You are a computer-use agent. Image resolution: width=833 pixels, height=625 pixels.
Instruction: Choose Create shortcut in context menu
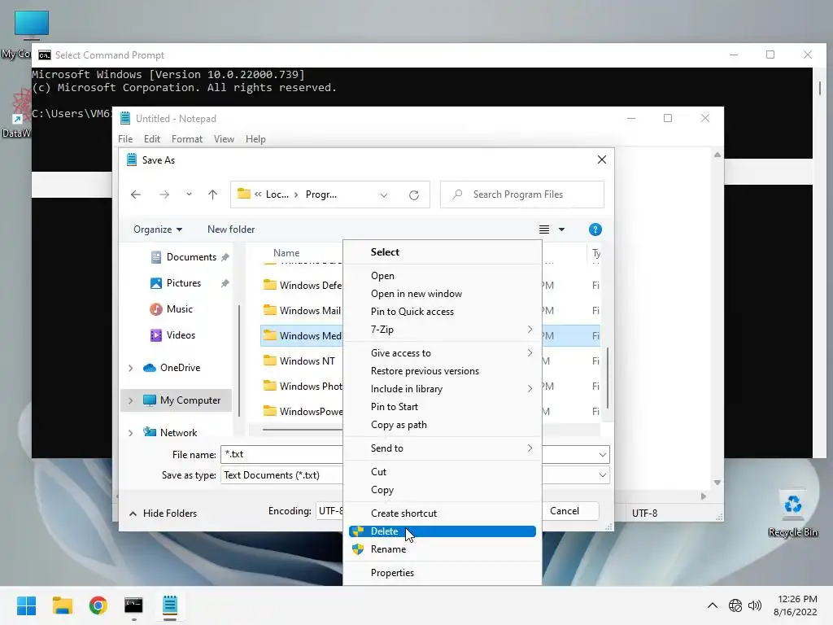pos(442,514)
